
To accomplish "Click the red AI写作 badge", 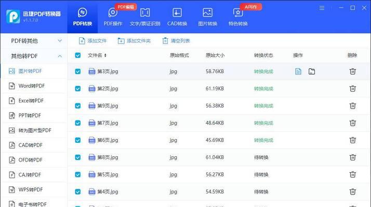I will (251, 7).
